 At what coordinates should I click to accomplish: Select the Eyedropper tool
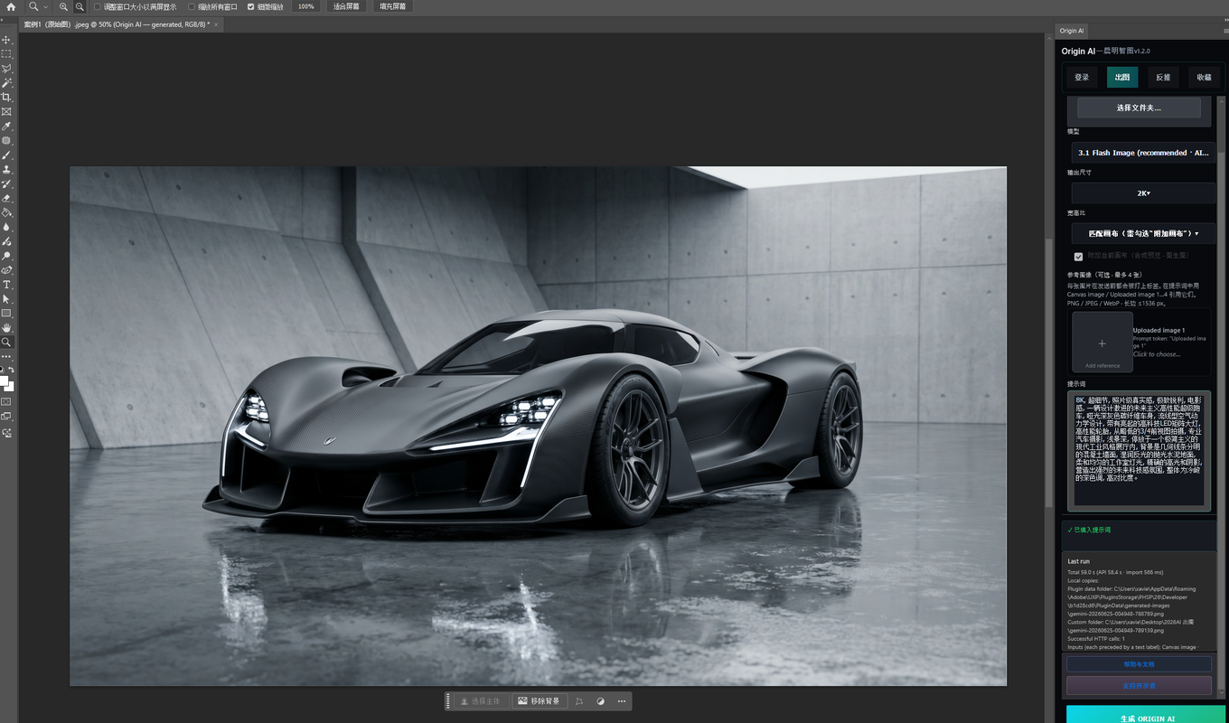pos(6,127)
